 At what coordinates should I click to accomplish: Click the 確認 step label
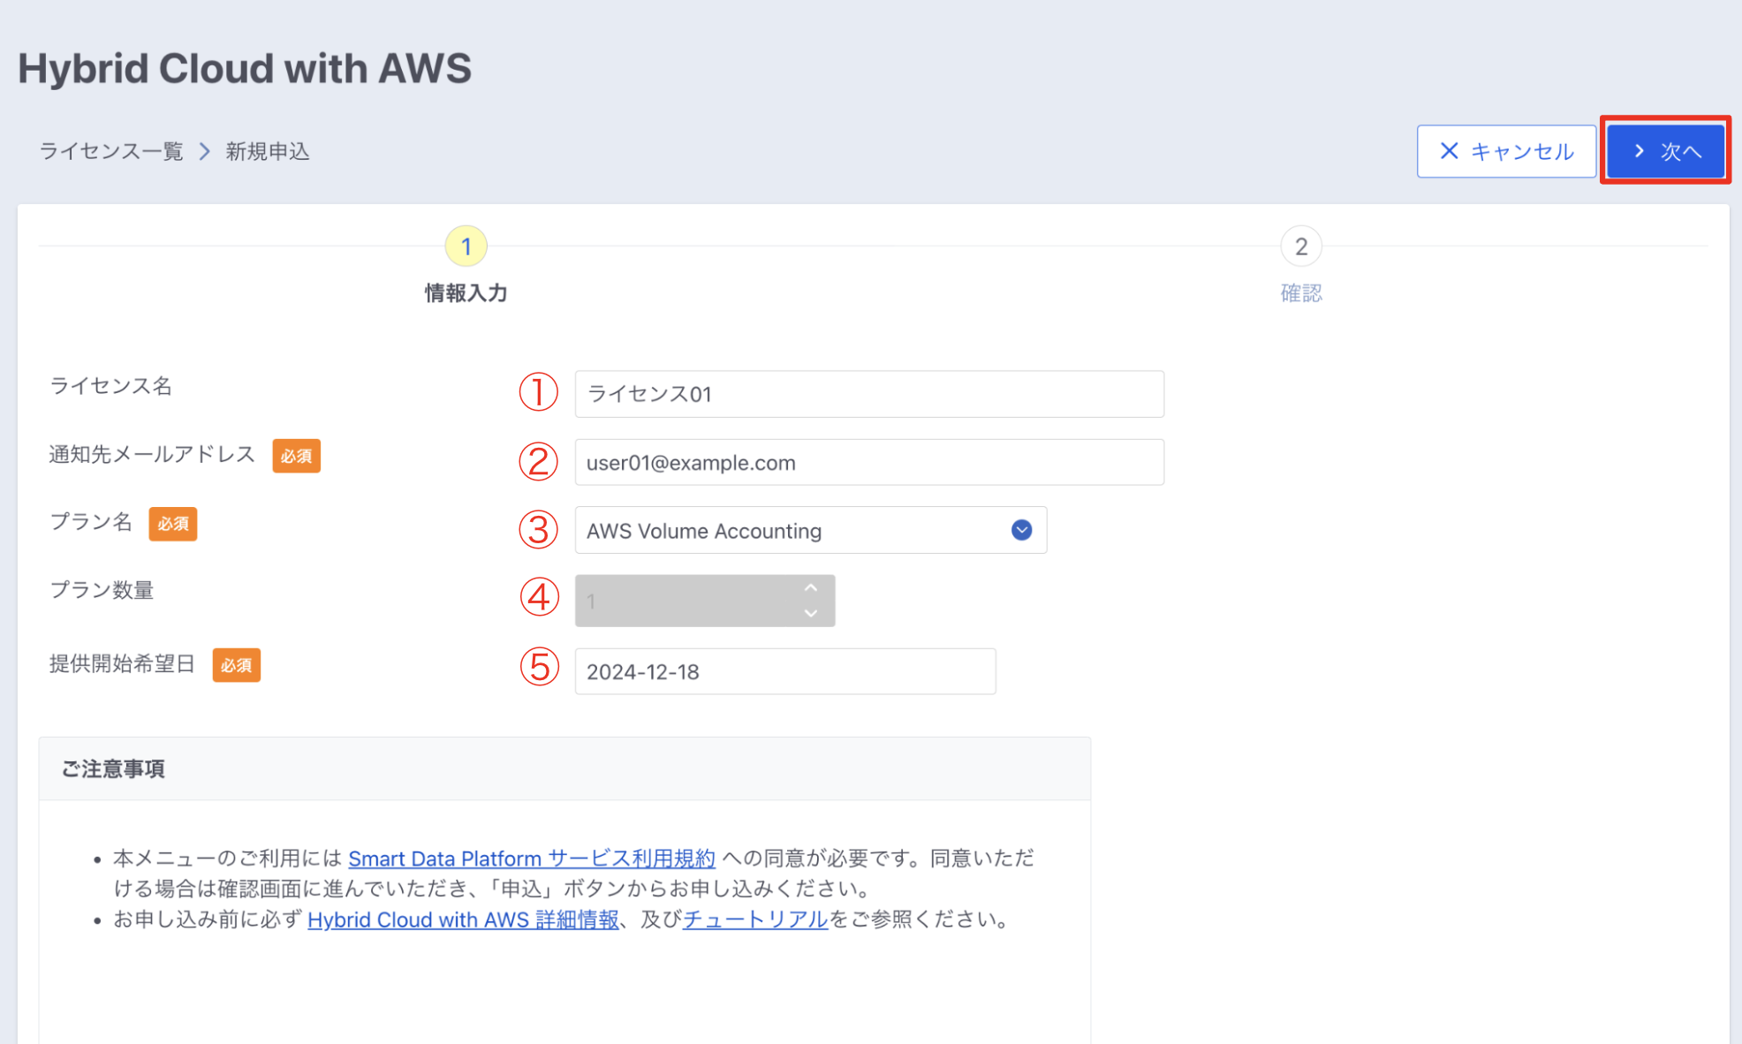point(1301,293)
